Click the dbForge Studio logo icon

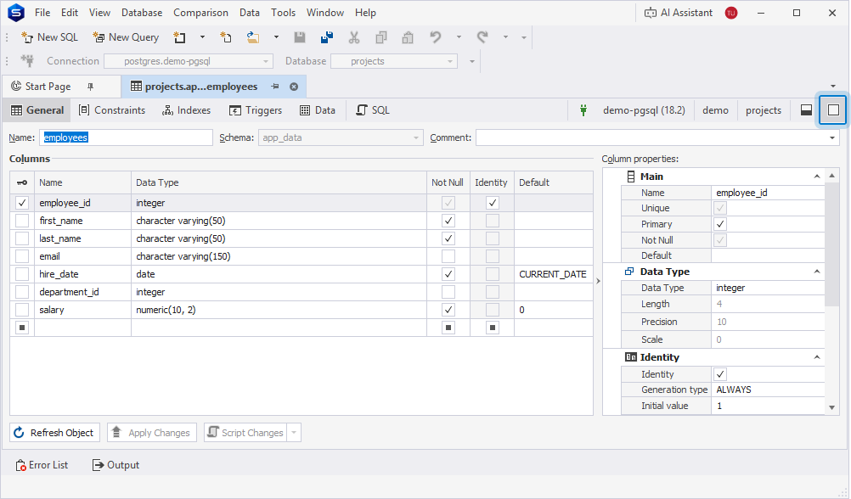(x=16, y=13)
